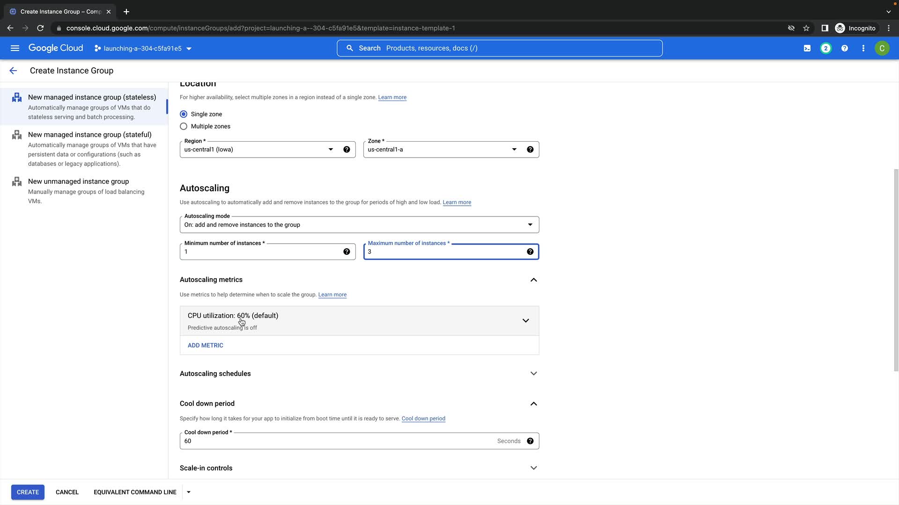This screenshot has height=505, width=899.
Task: Click help icon in Cool down period field
Action: coord(530,441)
